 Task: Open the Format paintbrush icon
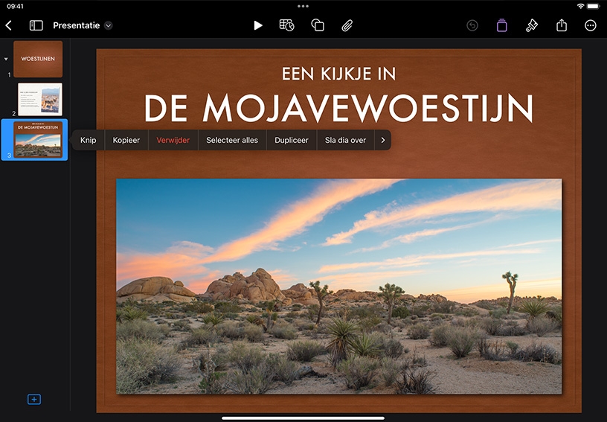(532, 25)
